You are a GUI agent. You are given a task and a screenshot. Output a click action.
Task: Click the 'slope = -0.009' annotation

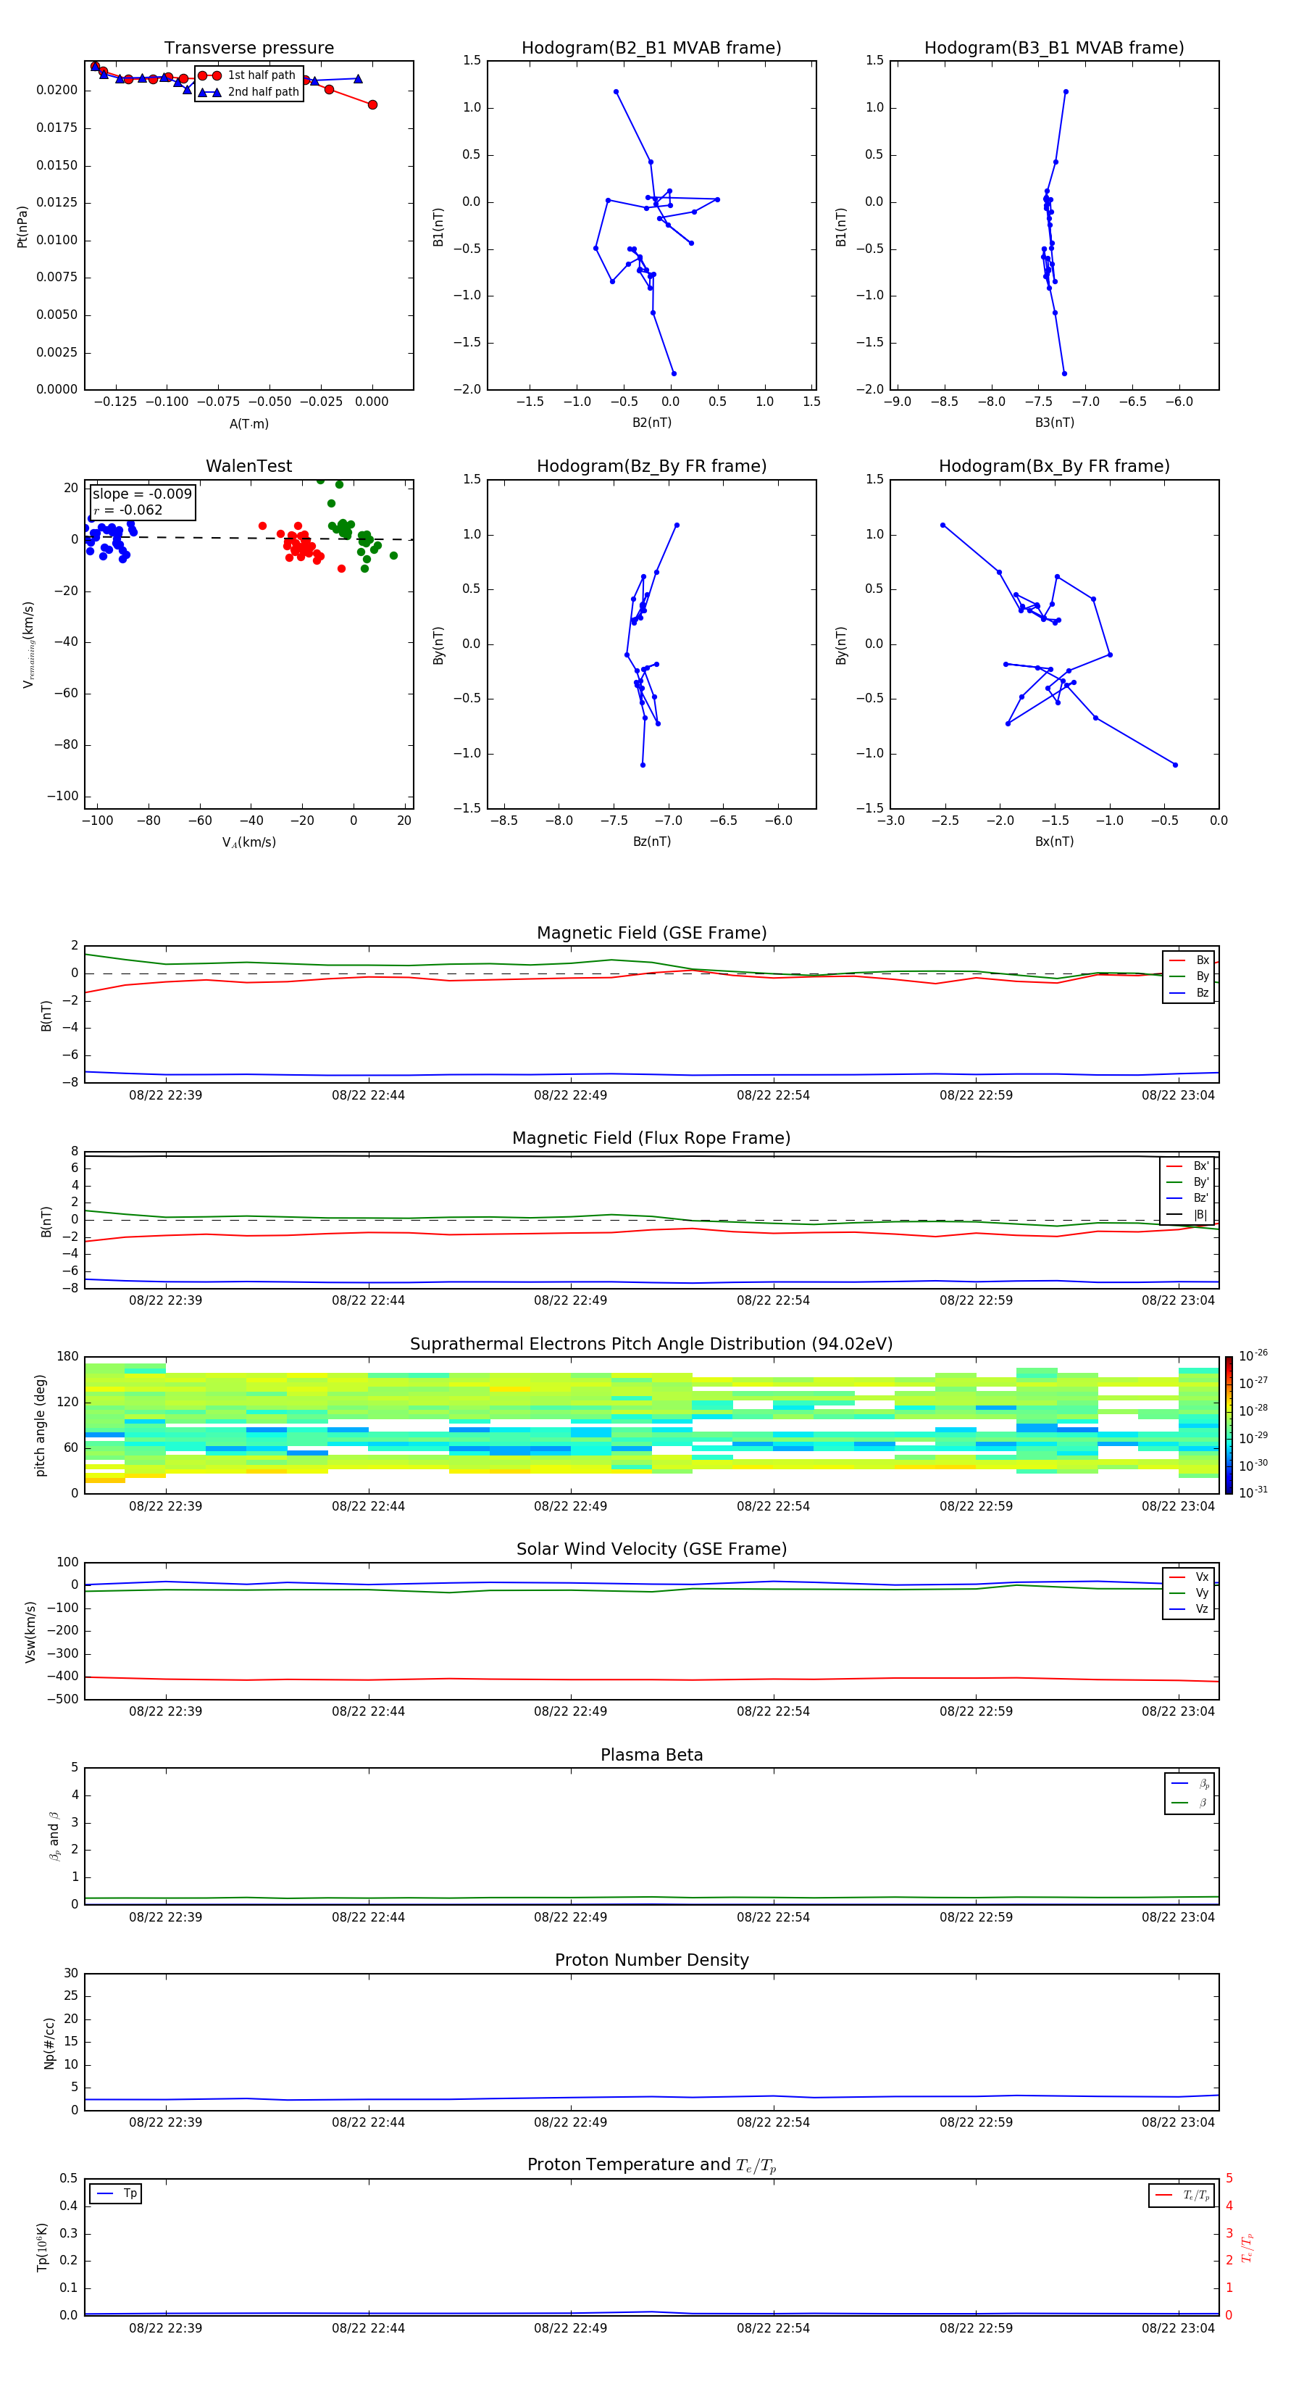pyautogui.click(x=142, y=494)
